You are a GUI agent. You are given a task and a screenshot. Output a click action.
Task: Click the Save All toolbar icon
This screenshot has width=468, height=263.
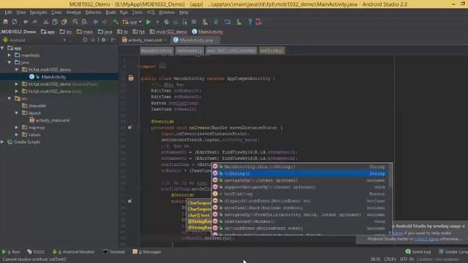pyautogui.click(x=5, y=22)
